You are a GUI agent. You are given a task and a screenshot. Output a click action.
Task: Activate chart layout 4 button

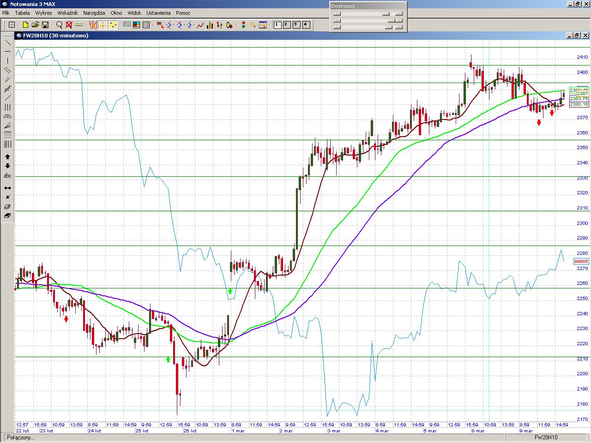click(306, 25)
